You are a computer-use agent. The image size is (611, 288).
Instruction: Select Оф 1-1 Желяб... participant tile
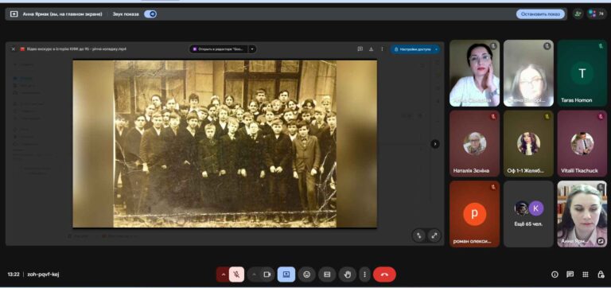(x=528, y=143)
